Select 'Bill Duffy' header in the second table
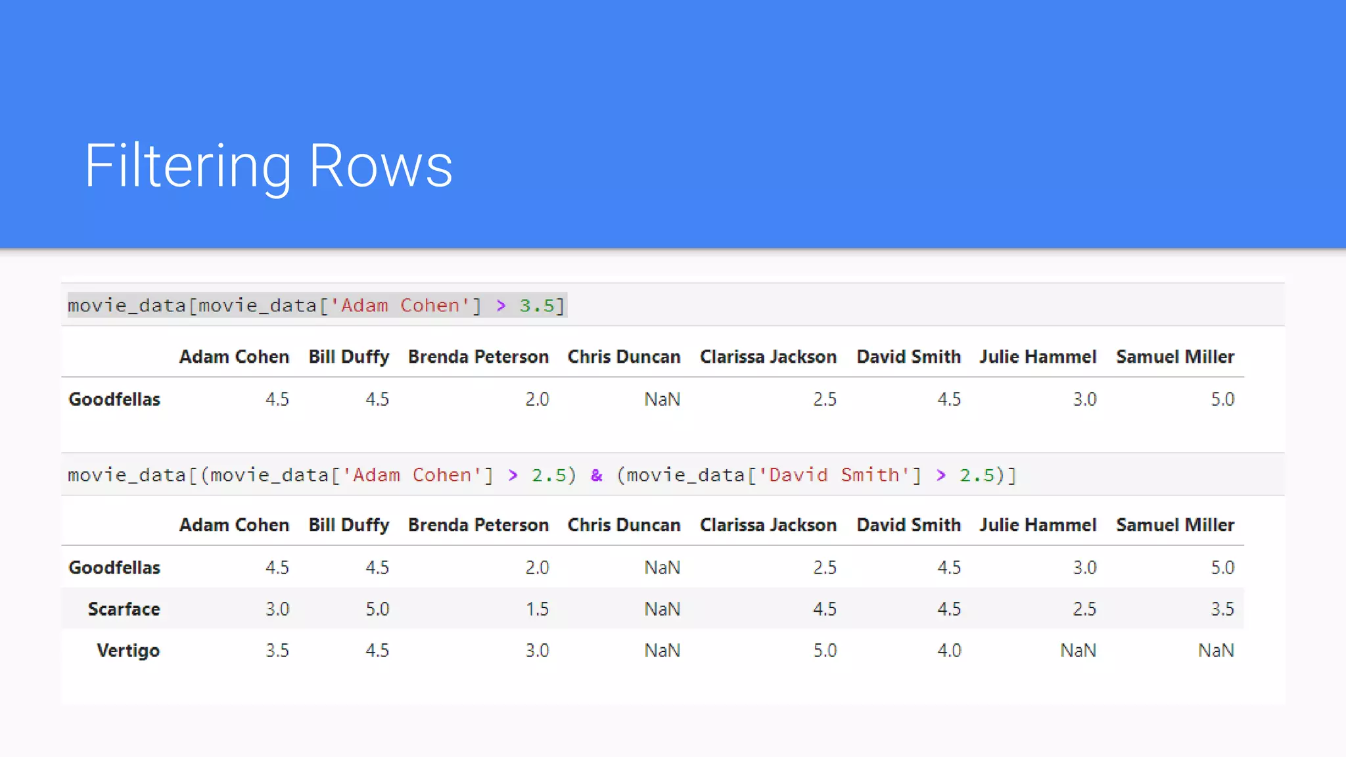The height and width of the screenshot is (757, 1346). tap(349, 525)
